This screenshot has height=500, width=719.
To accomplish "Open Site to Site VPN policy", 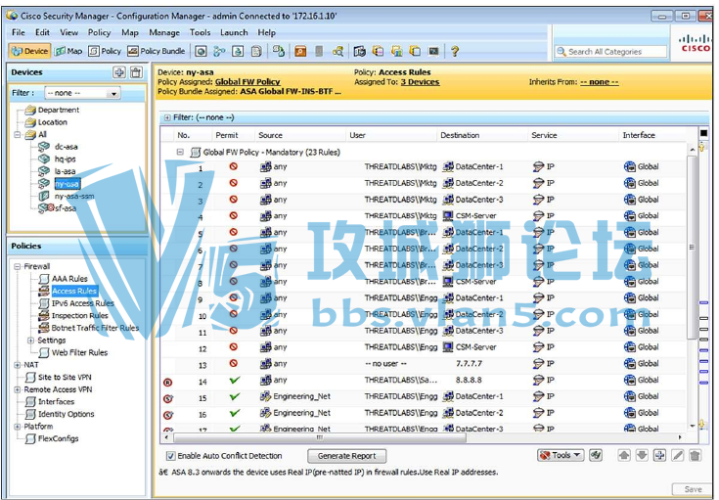I will tap(65, 378).
